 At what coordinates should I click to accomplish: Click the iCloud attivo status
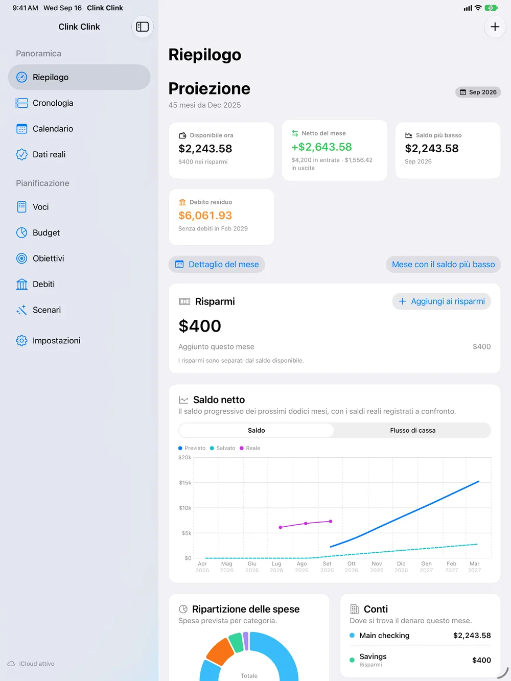[31, 664]
